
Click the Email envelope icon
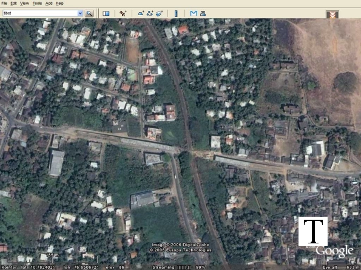[x=194, y=13]
